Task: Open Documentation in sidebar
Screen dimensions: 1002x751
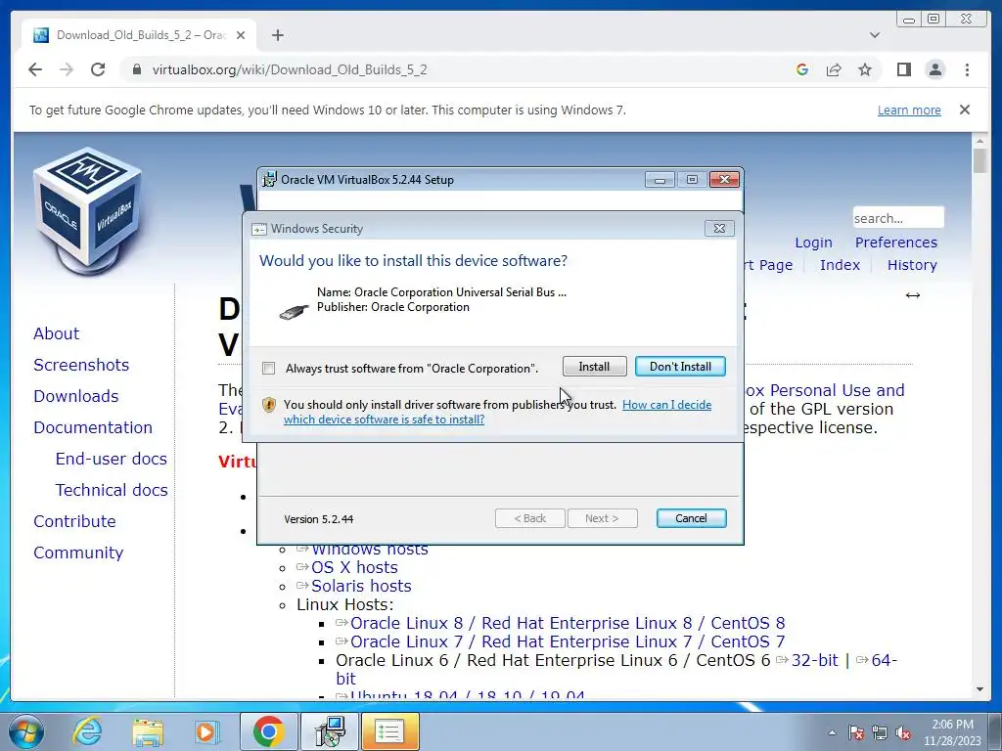Action: (x=93, y=427)
